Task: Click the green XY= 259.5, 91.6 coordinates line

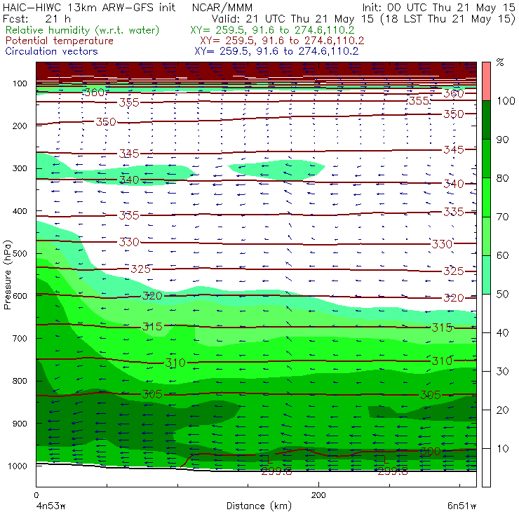Action: 272,30
